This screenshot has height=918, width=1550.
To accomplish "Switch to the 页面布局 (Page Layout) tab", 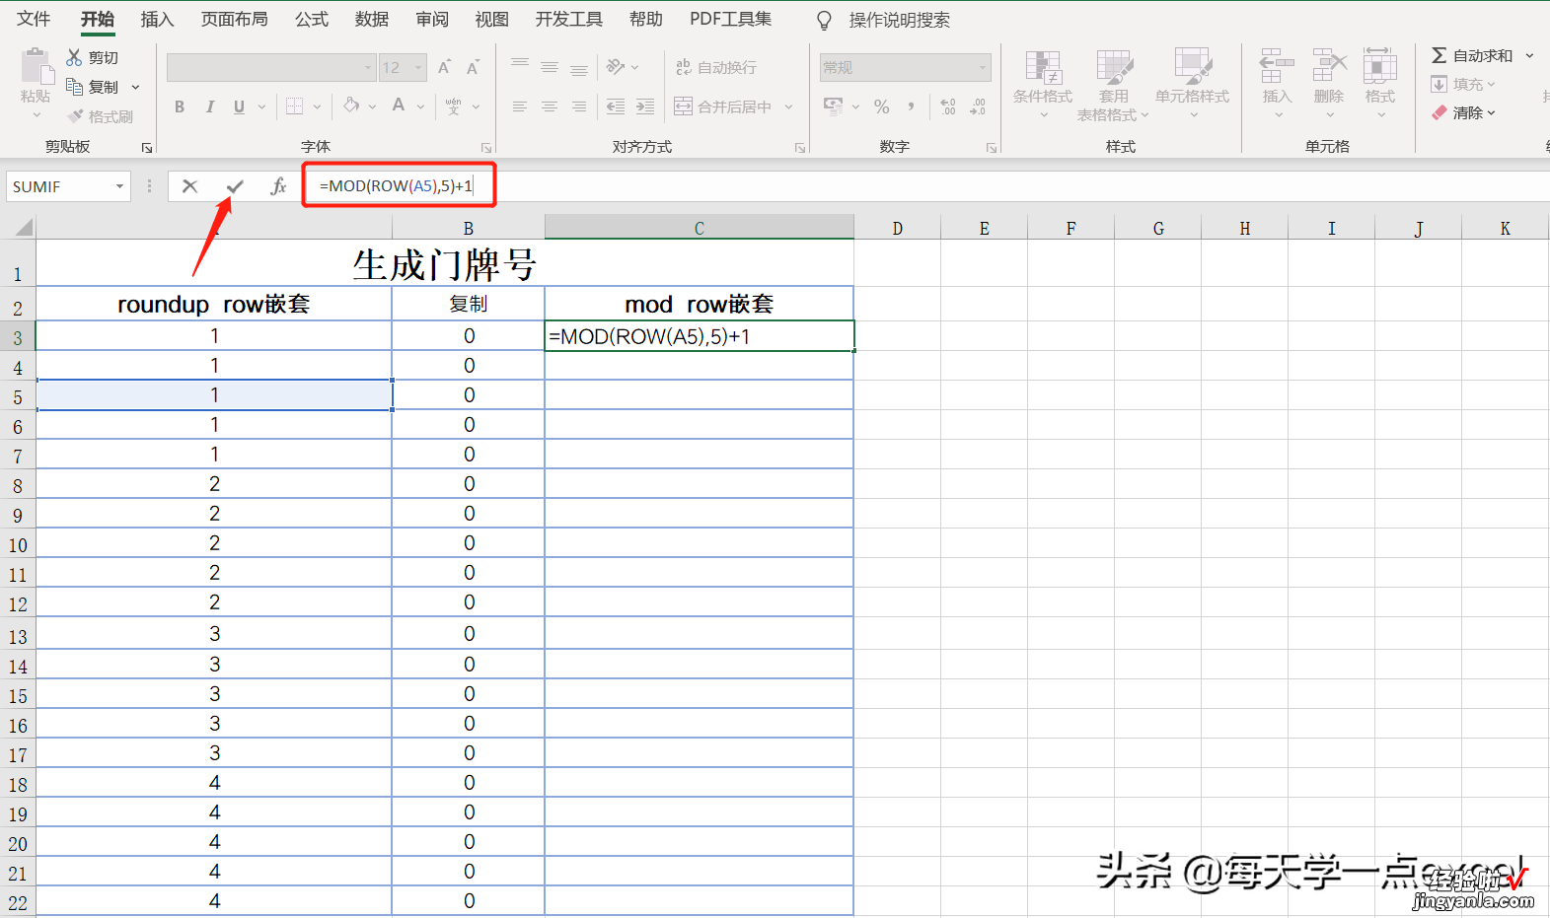I will [234, 19].
